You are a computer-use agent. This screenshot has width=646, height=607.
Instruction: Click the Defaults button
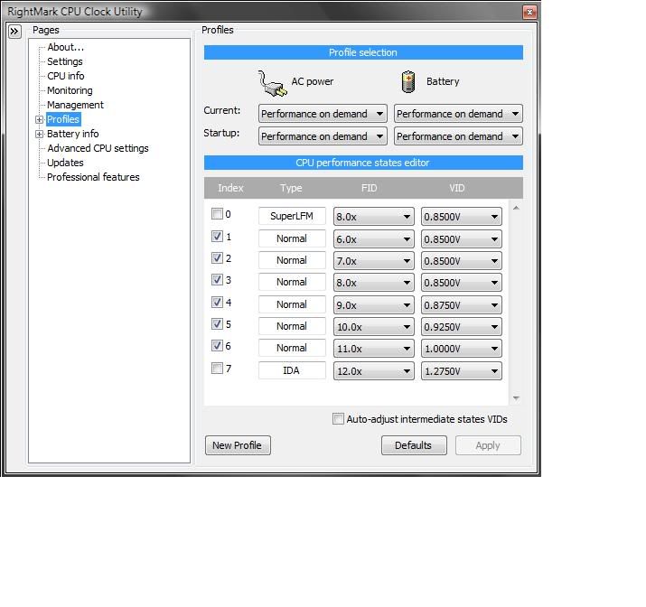[414, 445]
